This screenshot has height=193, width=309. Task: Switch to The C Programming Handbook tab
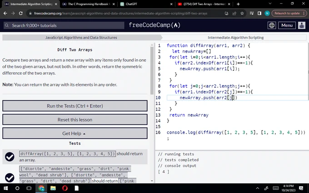(88, 4)
